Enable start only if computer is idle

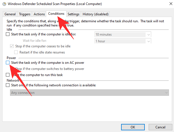pos(8,35)
